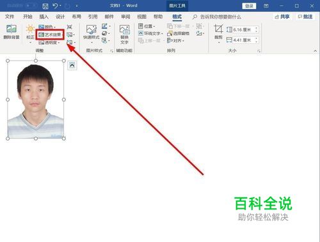Expand the Transparency (透明度) dropdown
This screenshot has width=320, height=242.
click(x=49, y=43)
